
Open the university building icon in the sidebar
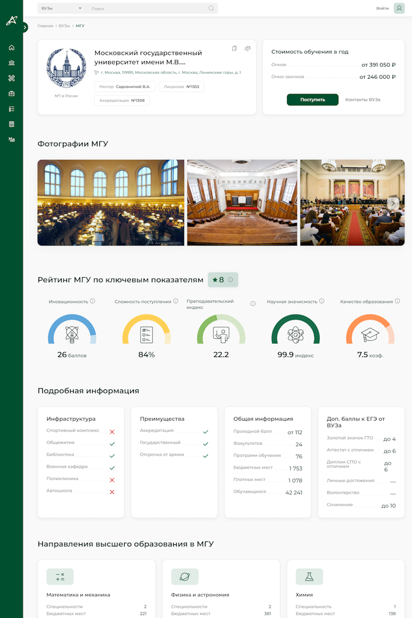[11, 63]
